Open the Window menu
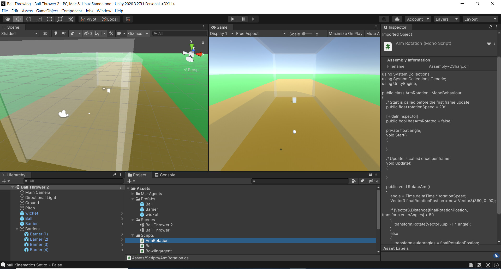This screenshot has height=269, width=501. 104,11
